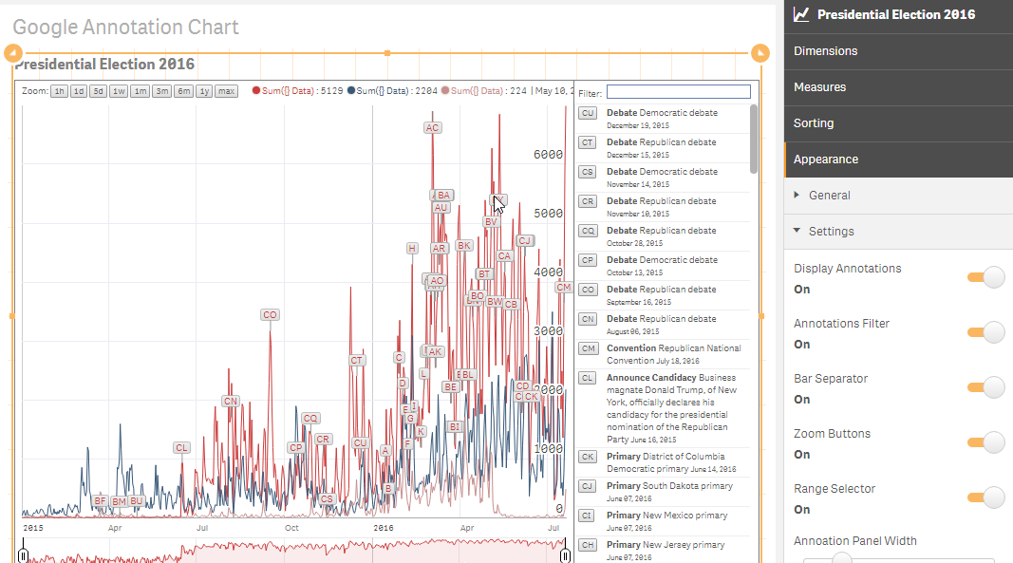Toggle Annotations Filter switch
This screenshot has height=563, width=1013.
pos(985,332)
